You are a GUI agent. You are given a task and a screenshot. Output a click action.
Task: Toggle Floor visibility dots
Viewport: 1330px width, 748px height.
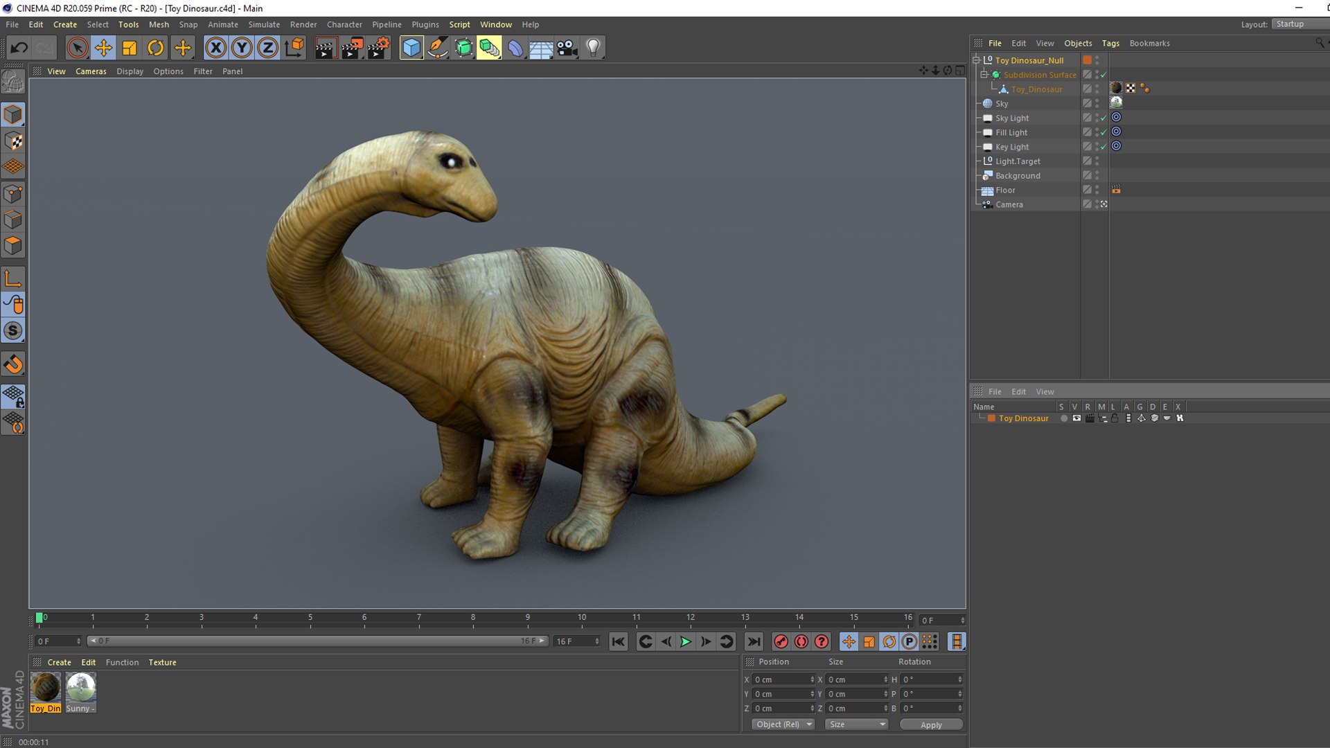click(1097, 190)
